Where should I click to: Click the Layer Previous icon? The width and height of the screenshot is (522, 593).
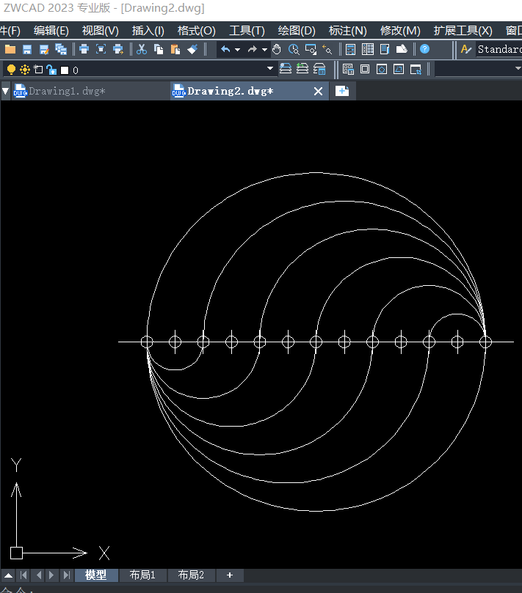(x=302, y=68)
